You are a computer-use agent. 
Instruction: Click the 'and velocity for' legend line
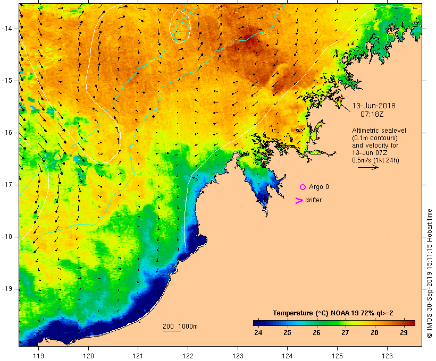coord(375,145)
